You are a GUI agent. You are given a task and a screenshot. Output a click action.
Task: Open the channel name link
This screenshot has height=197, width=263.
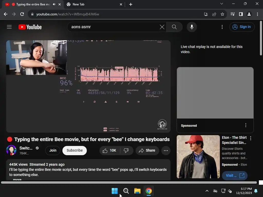[x=26, y=148]
